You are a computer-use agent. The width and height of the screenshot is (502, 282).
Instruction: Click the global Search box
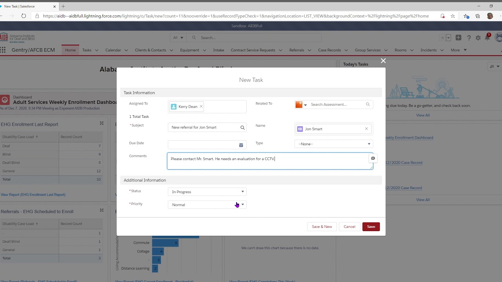(255, 38)
